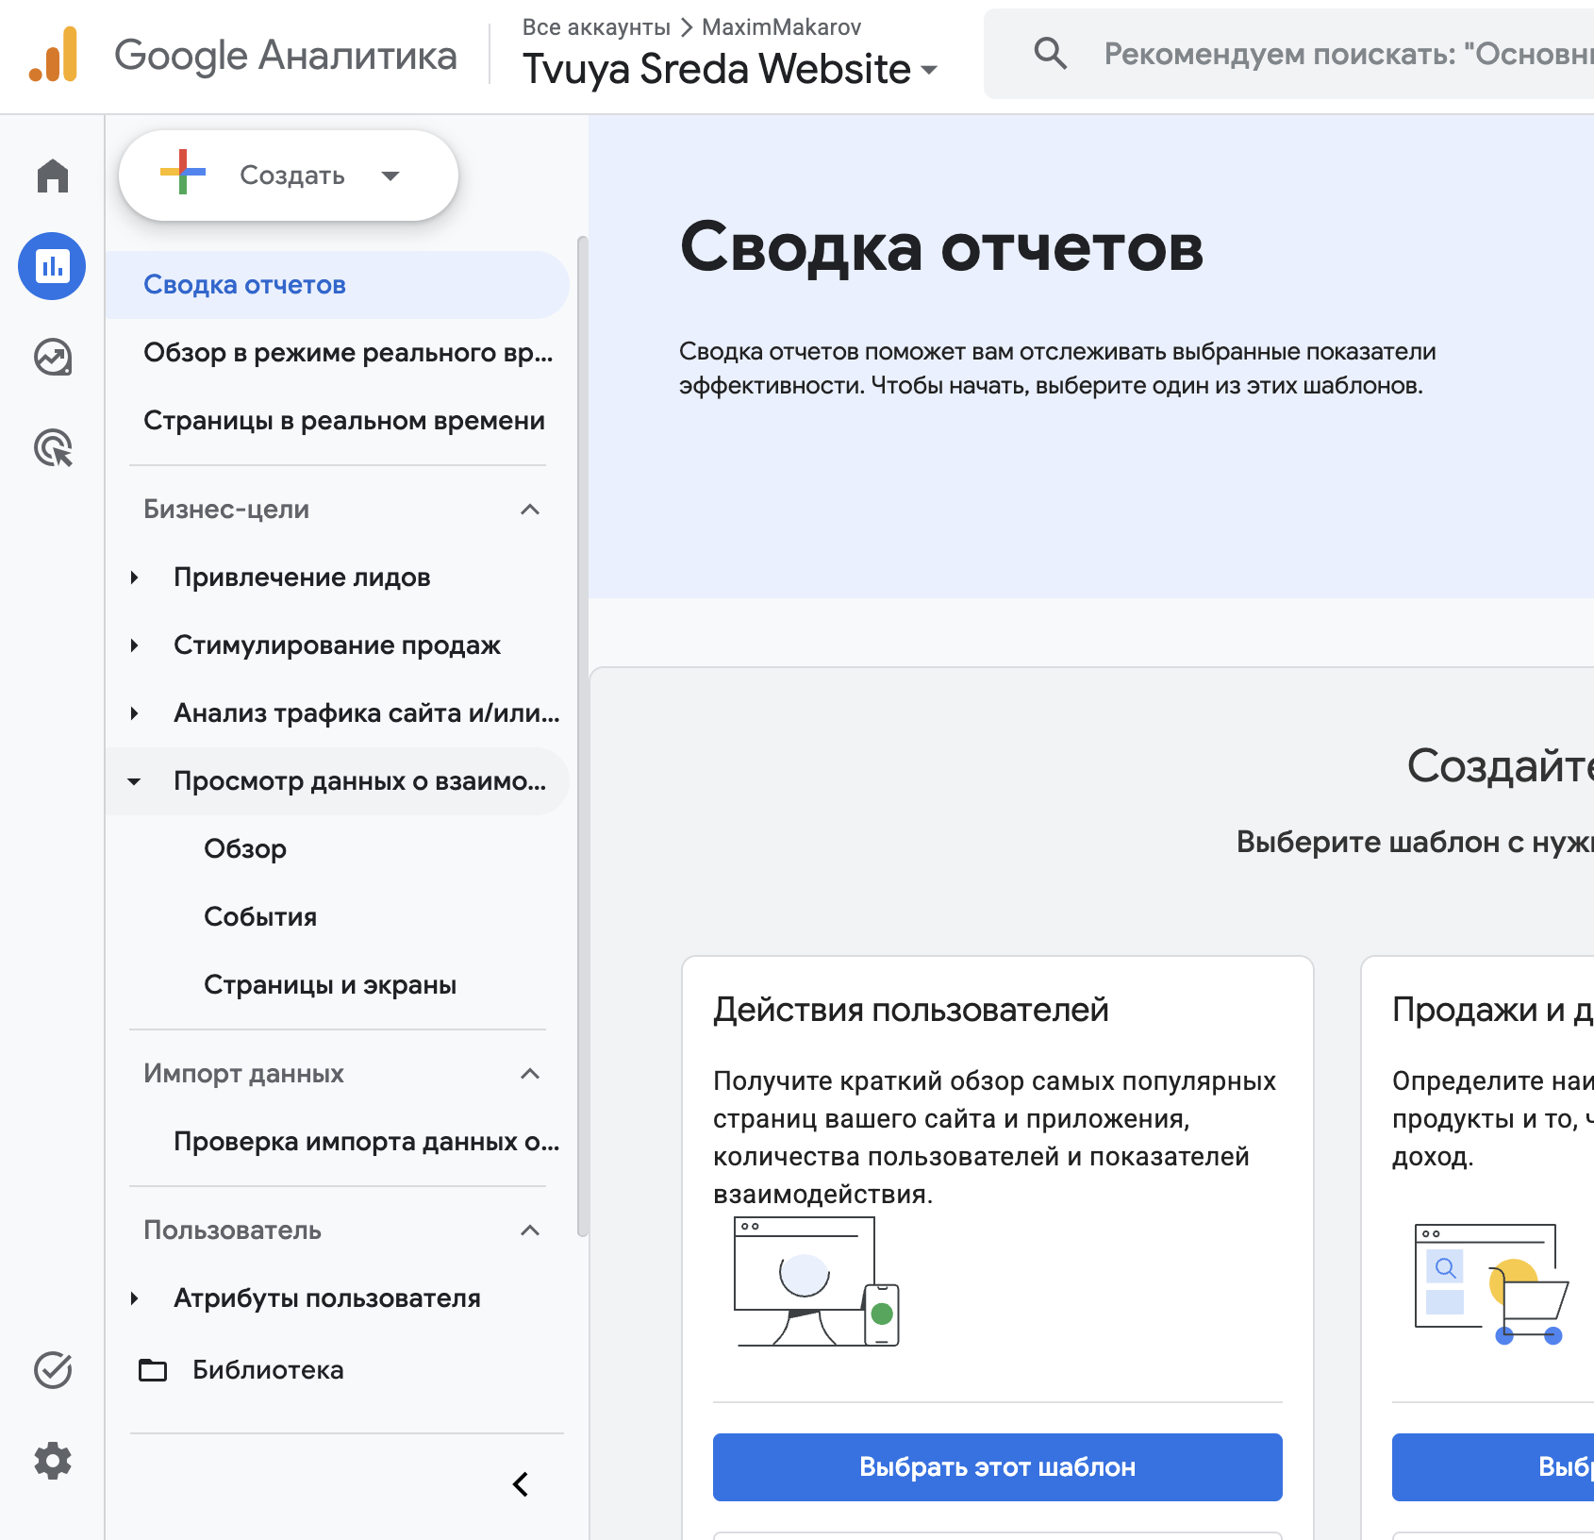1594x1540 pixels.
Task: Expand Стимулирование продаж
Action: (134, 645)
